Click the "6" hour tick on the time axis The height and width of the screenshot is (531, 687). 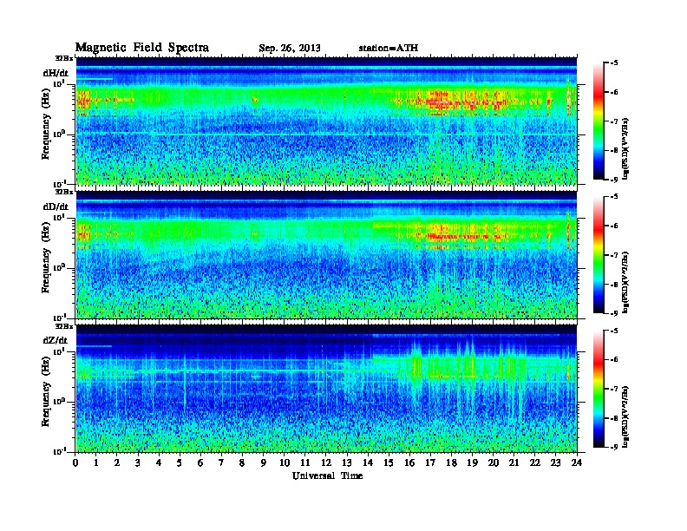[200, 462]
